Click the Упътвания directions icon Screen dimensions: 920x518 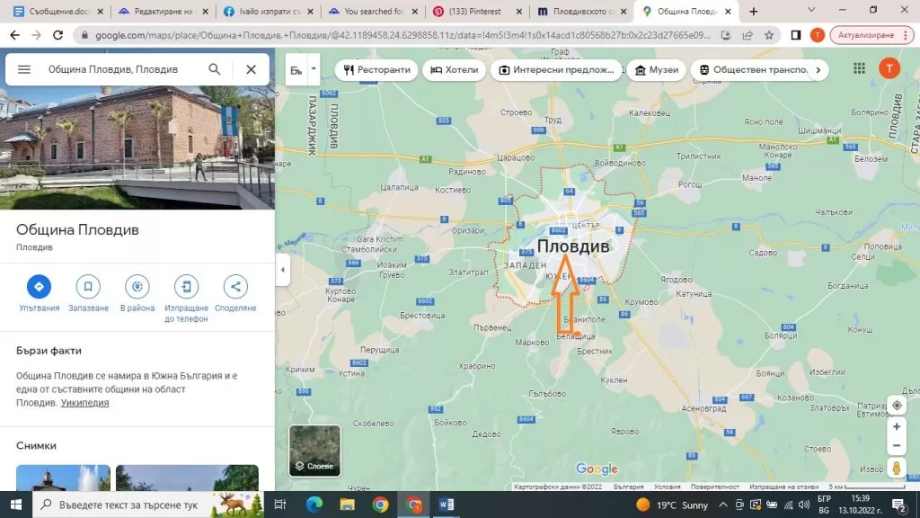pos(39,287)
